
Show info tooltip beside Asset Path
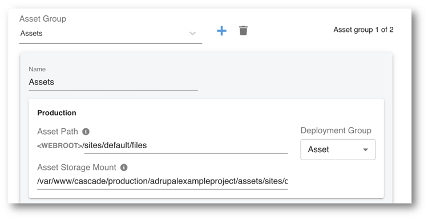coord(86,132)
